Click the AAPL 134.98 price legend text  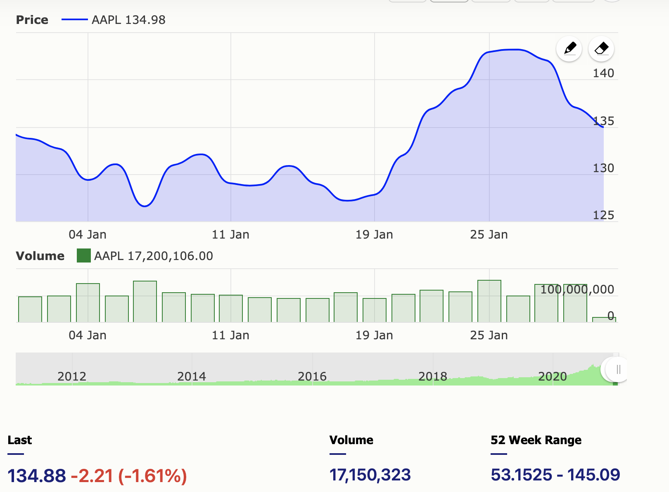(x=128, y=20)
